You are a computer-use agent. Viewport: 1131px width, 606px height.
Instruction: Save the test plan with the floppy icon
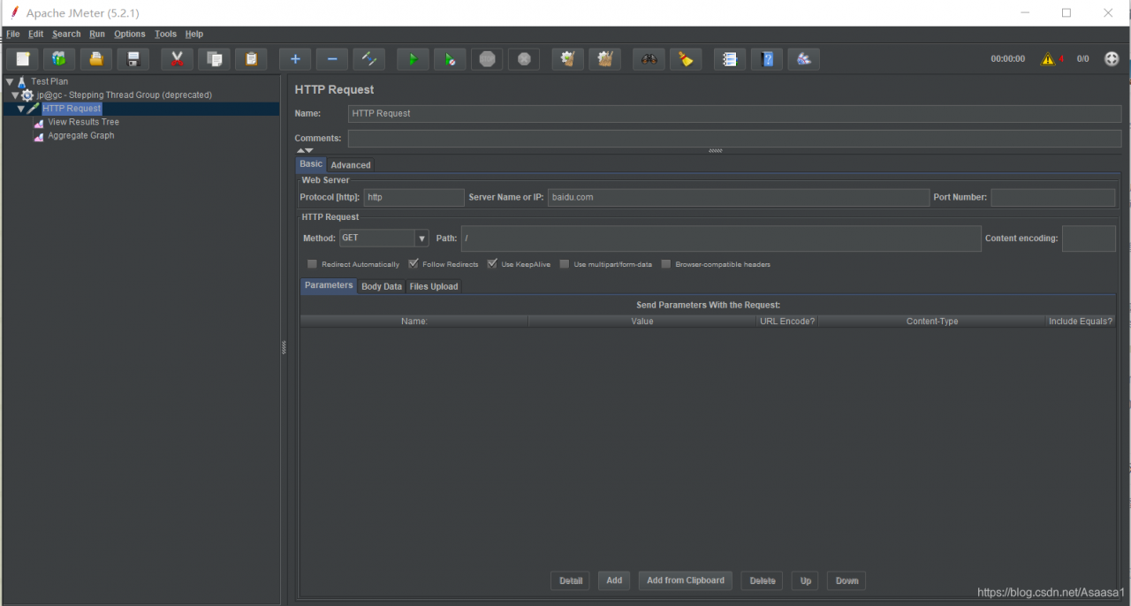click(x=133, y=59)
